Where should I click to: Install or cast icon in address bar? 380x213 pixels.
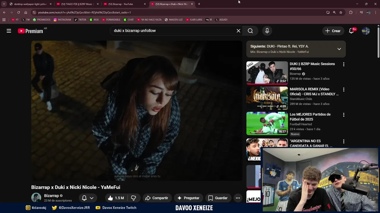coord(328,12)
